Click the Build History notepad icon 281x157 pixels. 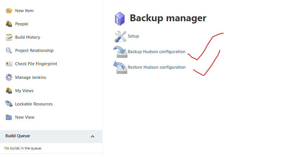pos(9,37)
